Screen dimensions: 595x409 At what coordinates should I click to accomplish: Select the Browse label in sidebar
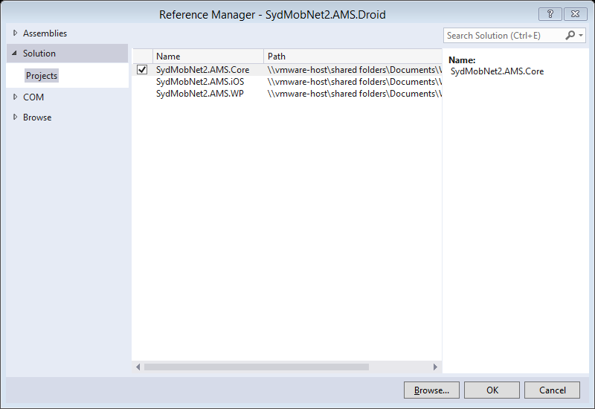(x=37, y=117)
